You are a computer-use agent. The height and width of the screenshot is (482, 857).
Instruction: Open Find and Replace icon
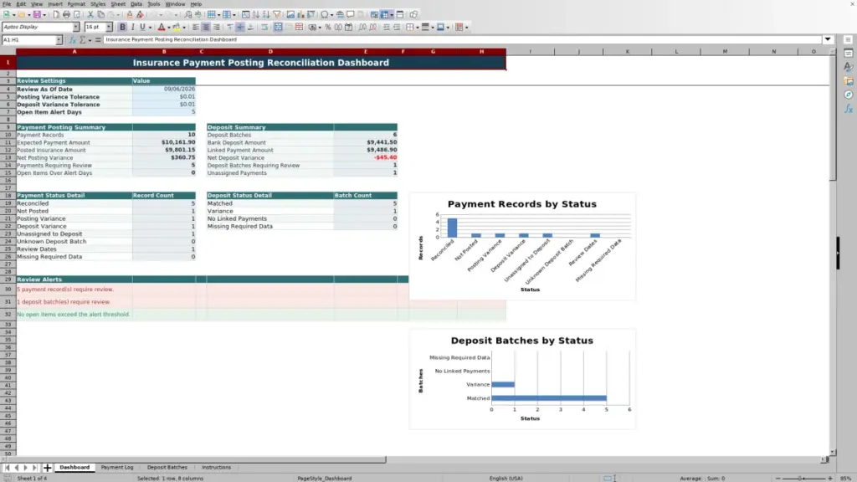pos(188,15)
